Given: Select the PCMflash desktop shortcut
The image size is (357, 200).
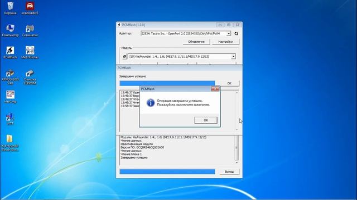Looking at the screenshot, I should click(x=10, y=53).
